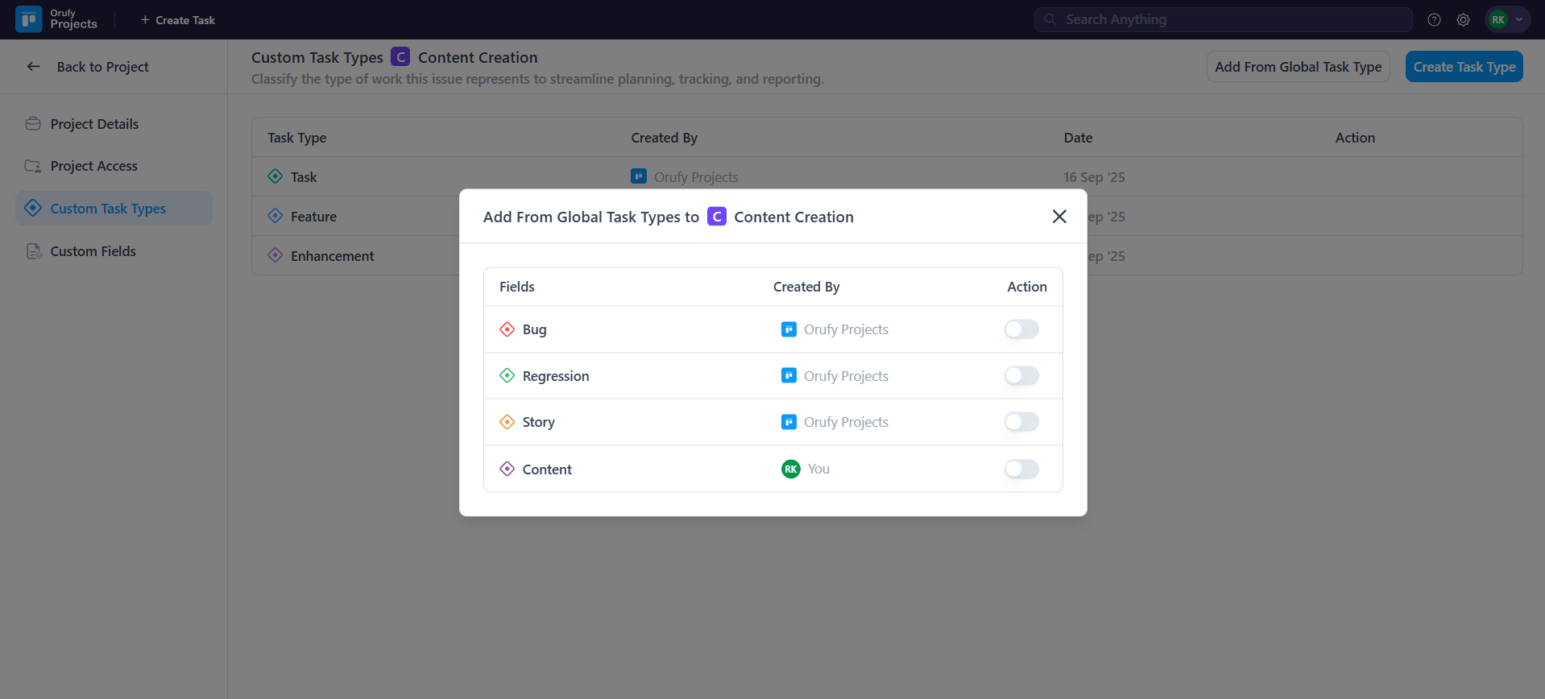Open Project Details in sidebar

[x=94, y=124]
